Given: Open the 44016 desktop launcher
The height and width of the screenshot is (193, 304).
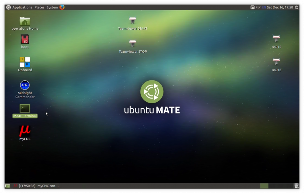Looking at the screenshot, I should click(276, 62).
